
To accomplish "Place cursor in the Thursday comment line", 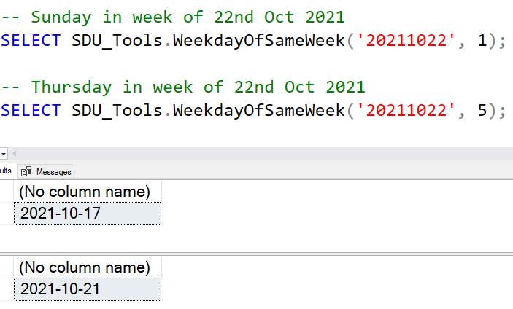I will pos(183,87).
